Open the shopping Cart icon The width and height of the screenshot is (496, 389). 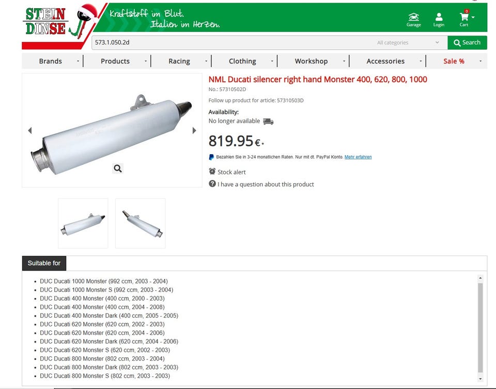click(x=464, y=18)
